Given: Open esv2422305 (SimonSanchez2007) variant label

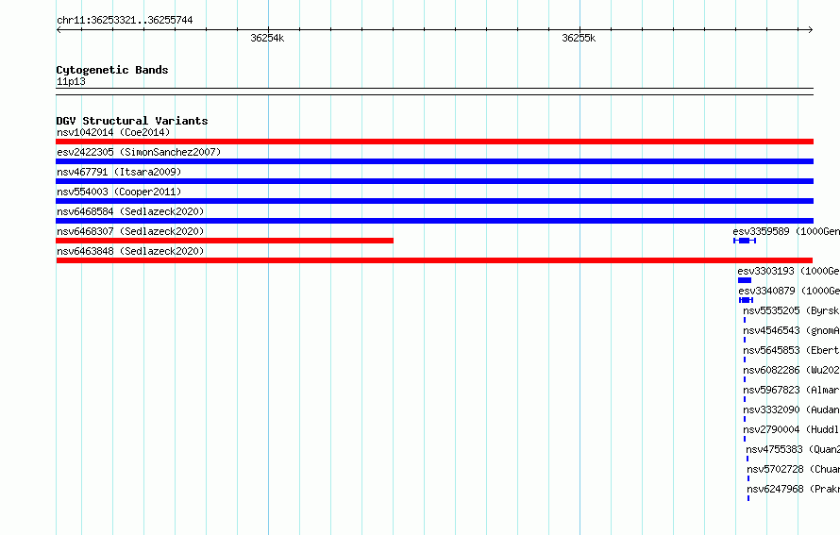Looking at the screenshot, I should point(139,152).
